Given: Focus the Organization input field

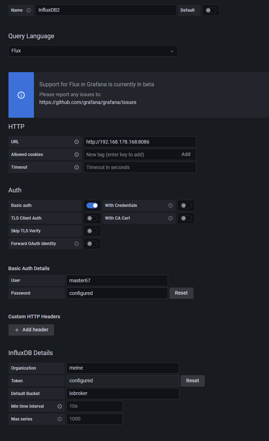Looking at the screenshot, I should click(x=122, y=368).
